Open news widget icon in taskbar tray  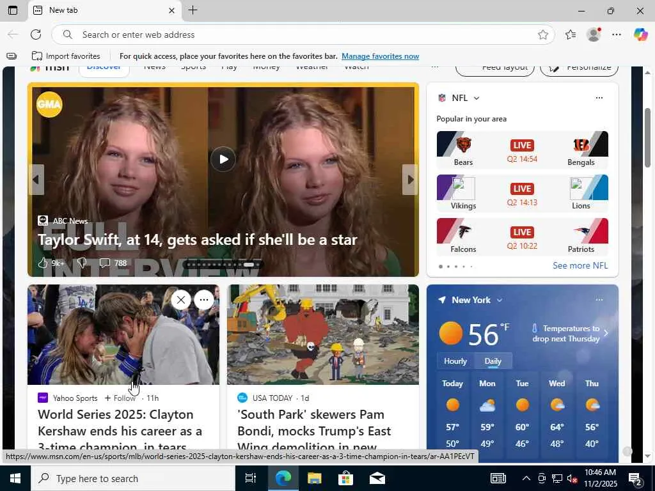tap(498, 478)
